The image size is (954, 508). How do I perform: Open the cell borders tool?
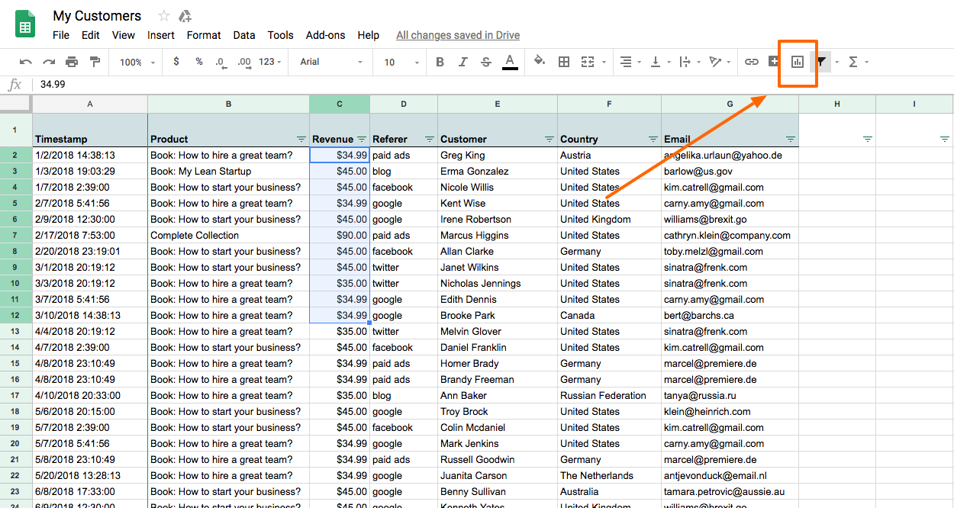pyautogui.click(x=564, y=62)
